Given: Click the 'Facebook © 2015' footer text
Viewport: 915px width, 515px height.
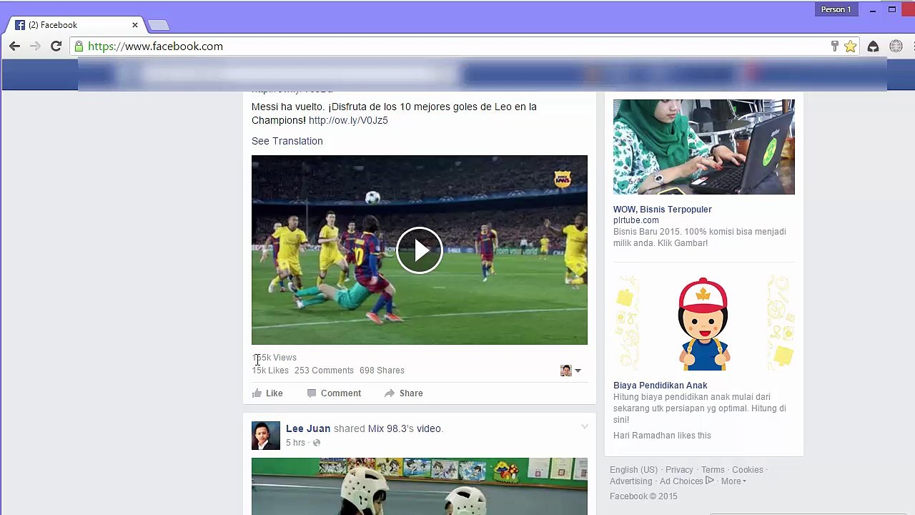Looking at the screenshot, I should (x=643, y=496).
